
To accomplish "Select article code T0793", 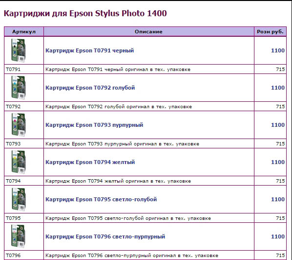I will (13, 143).
